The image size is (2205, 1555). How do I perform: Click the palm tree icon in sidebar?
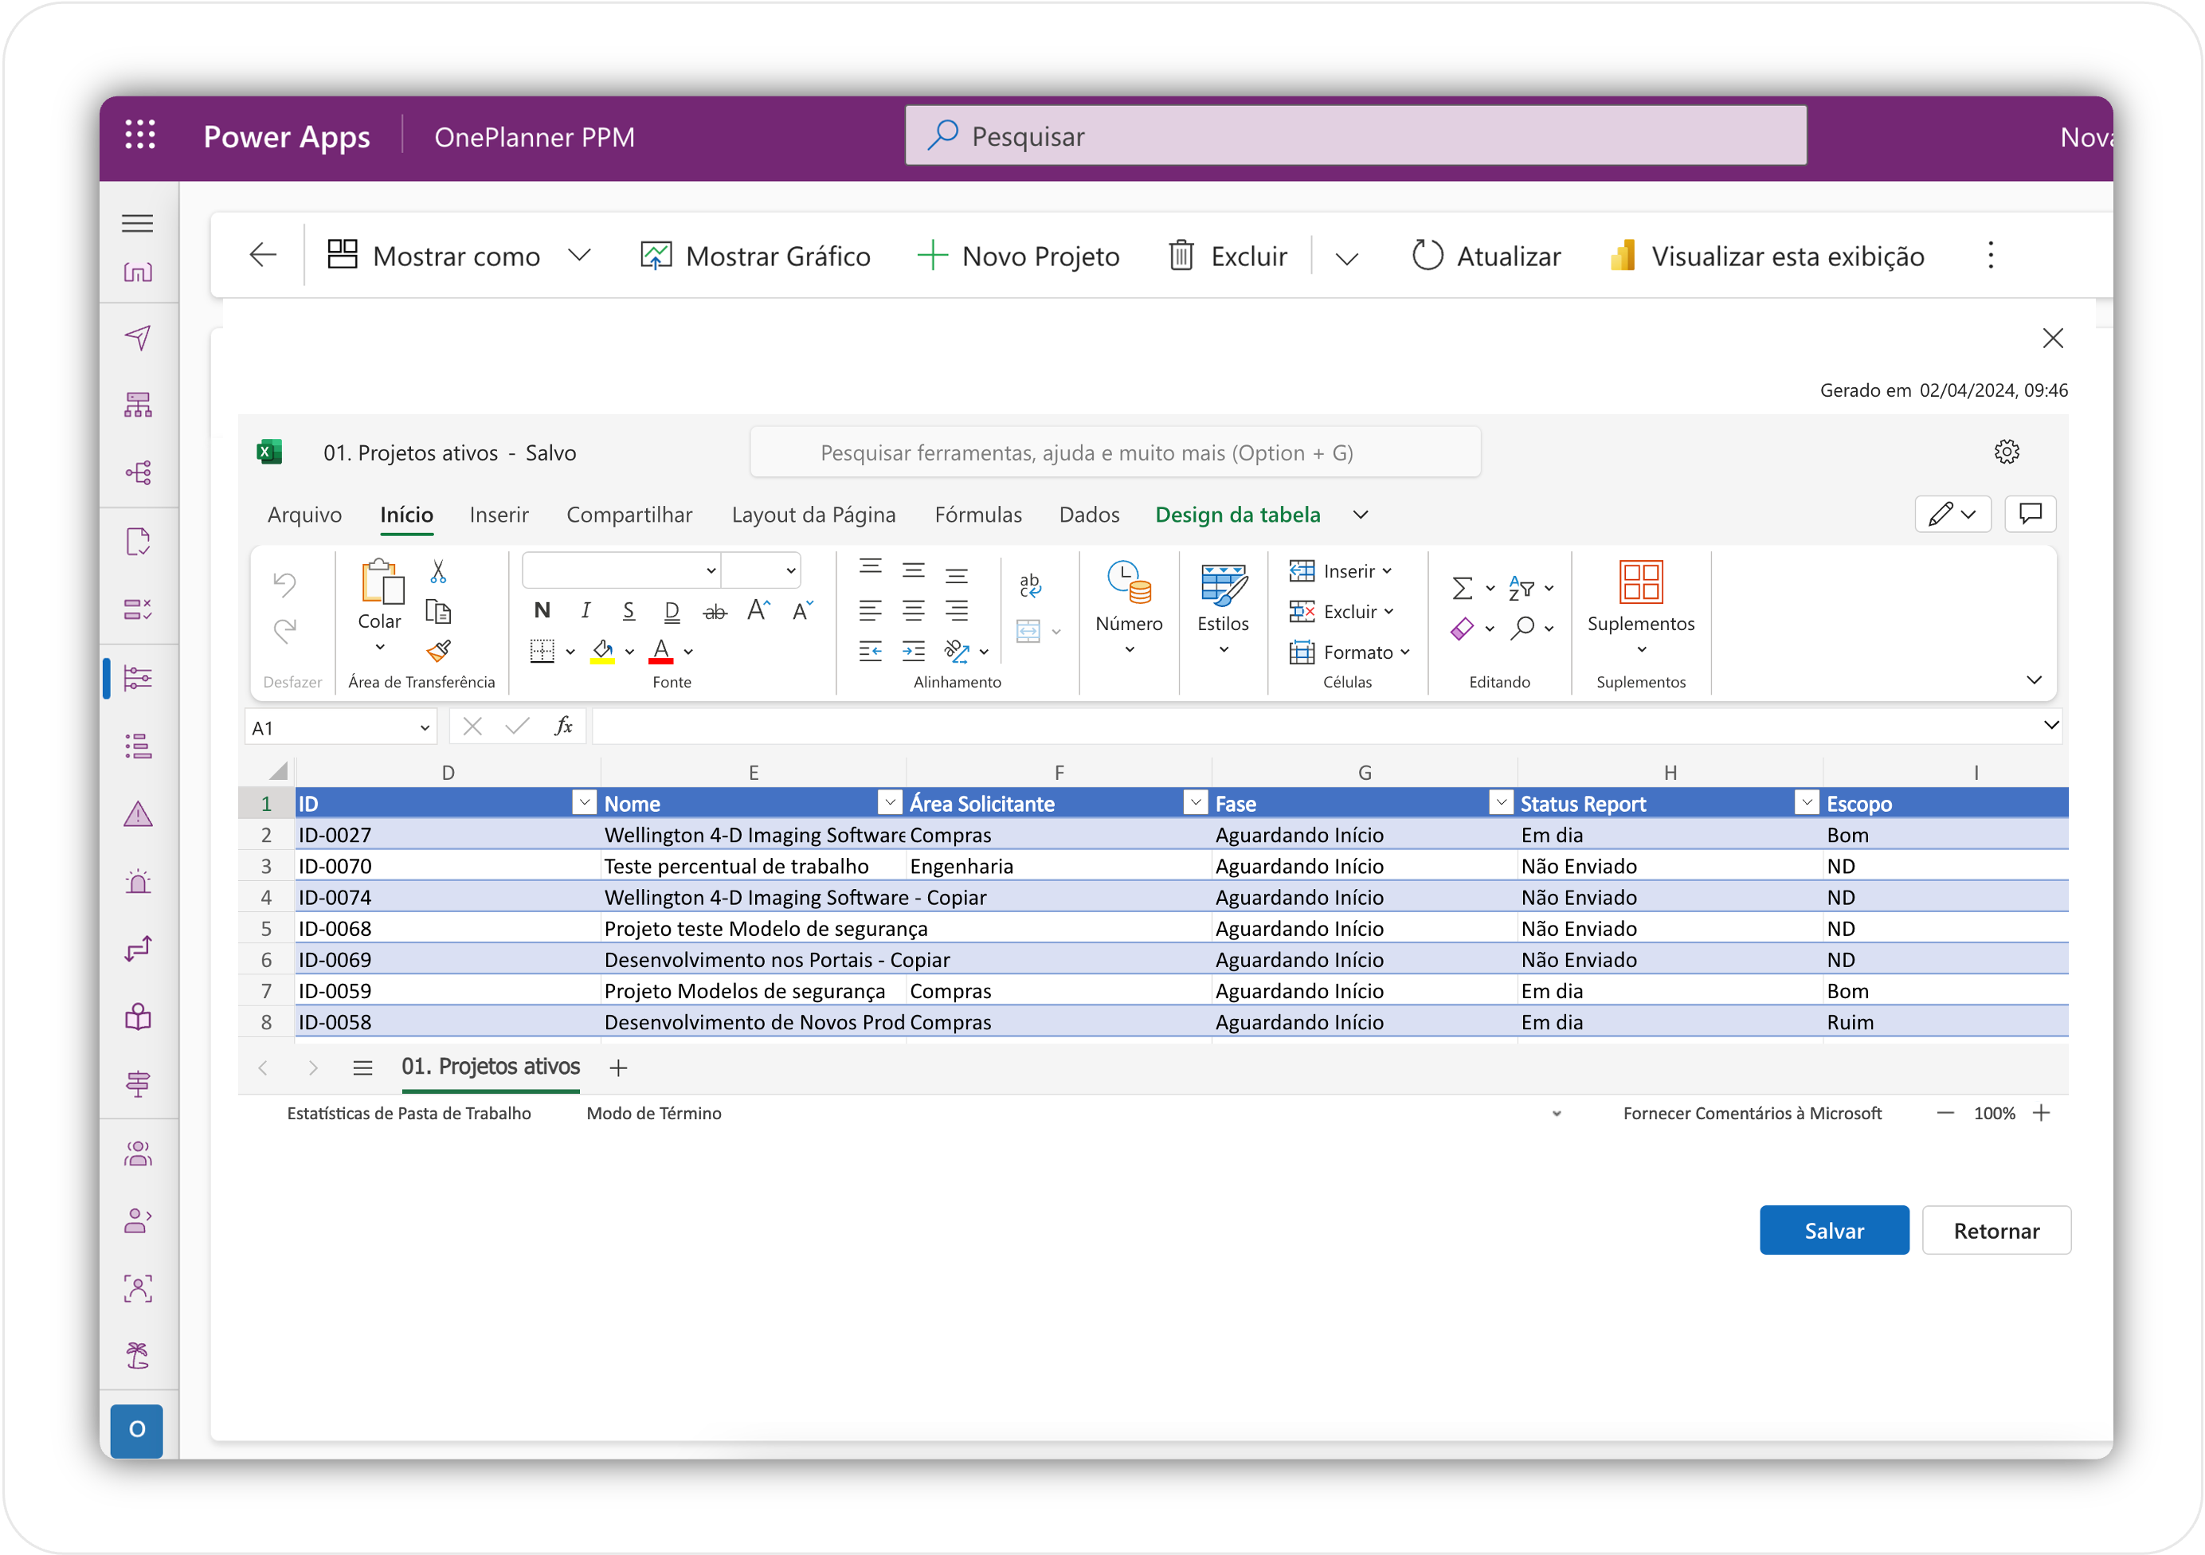pyautogui.click(x=137, y=1355)
